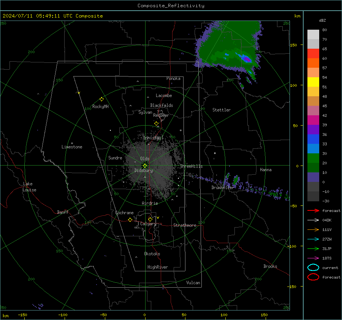
Task: Click the green echo cell near Drumheller
Action: coord(236,180)
